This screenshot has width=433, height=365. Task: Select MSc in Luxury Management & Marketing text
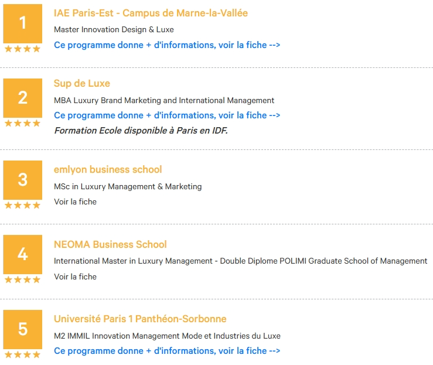[128, 187]
